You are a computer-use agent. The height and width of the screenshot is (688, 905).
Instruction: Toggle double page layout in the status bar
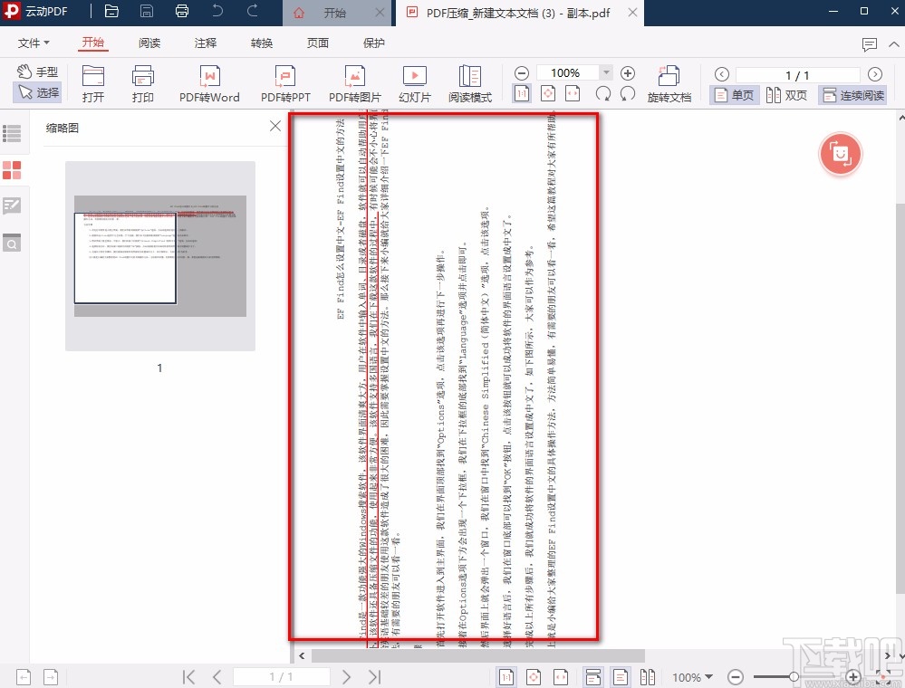click(648, 677)
